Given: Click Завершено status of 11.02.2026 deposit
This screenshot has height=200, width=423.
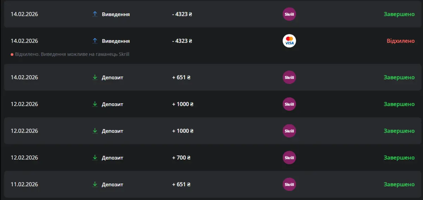Looking at the screenshot, I should 399,184.
